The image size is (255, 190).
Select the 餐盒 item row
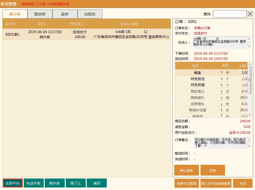[211, 73]
